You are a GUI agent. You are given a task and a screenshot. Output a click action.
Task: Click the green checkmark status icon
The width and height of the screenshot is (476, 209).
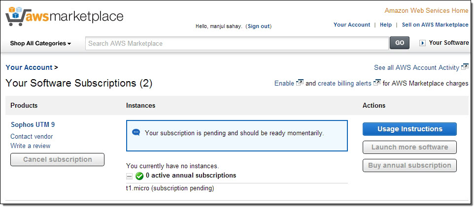139,176
